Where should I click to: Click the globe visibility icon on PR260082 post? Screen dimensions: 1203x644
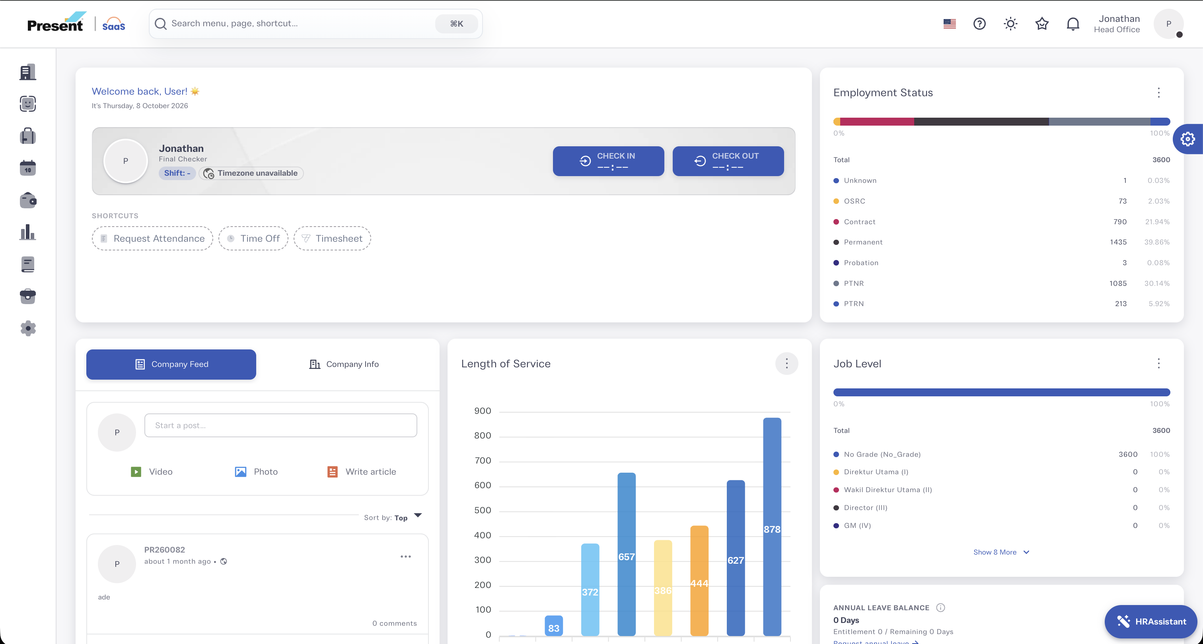[x=224, y=561]
